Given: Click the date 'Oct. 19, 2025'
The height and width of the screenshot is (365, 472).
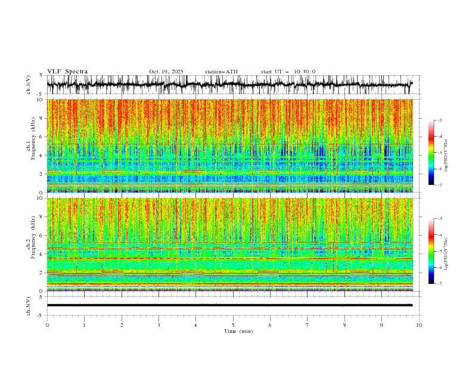Looking at the screenshot, I should (166, 72).
